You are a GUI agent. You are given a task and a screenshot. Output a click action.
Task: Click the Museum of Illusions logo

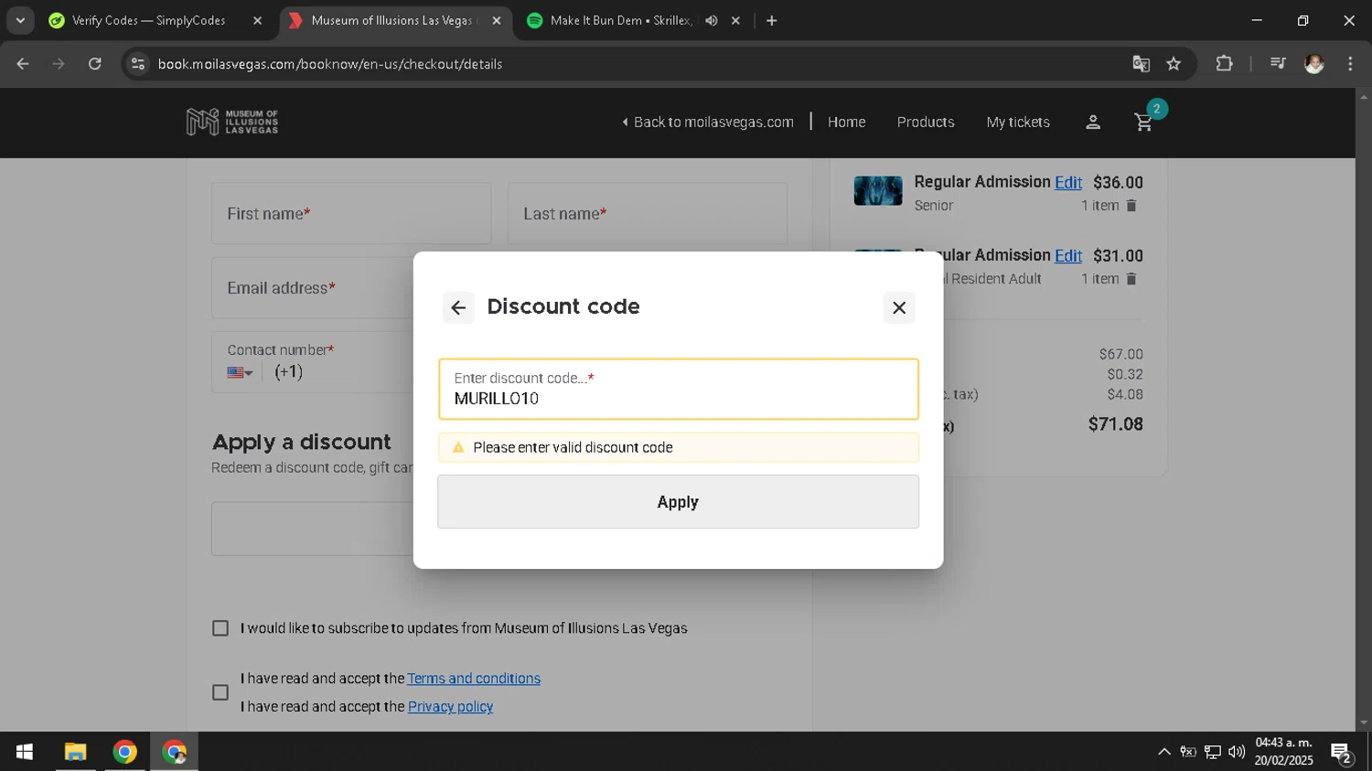click(x=232, y=122)
